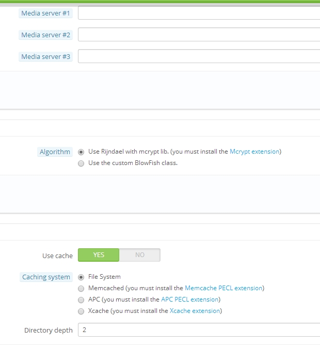Focus the Media server #3 field

pos(199,56)
